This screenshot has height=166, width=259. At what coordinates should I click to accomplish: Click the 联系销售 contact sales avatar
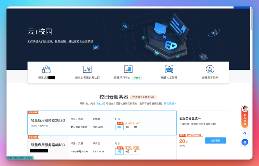(x=245, y=109)
